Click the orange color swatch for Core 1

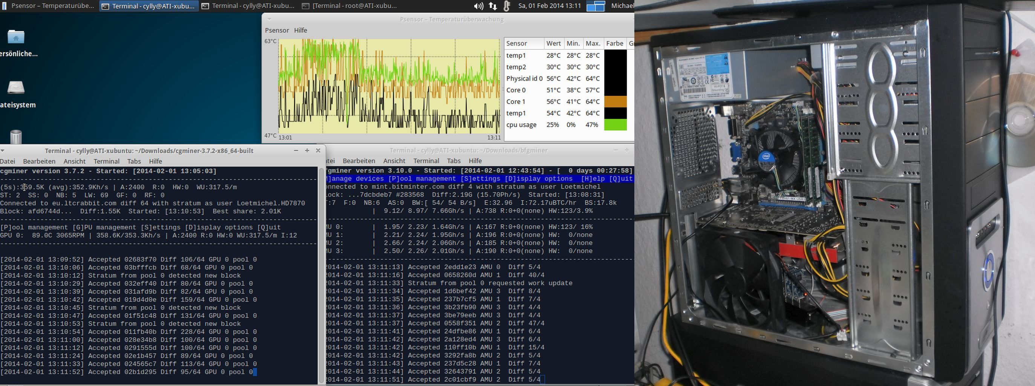click(615, 102)
